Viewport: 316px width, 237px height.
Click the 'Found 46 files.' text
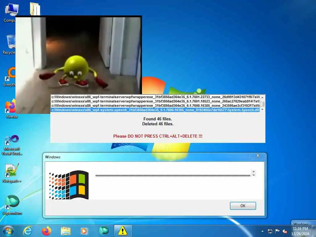pos(158,119)
